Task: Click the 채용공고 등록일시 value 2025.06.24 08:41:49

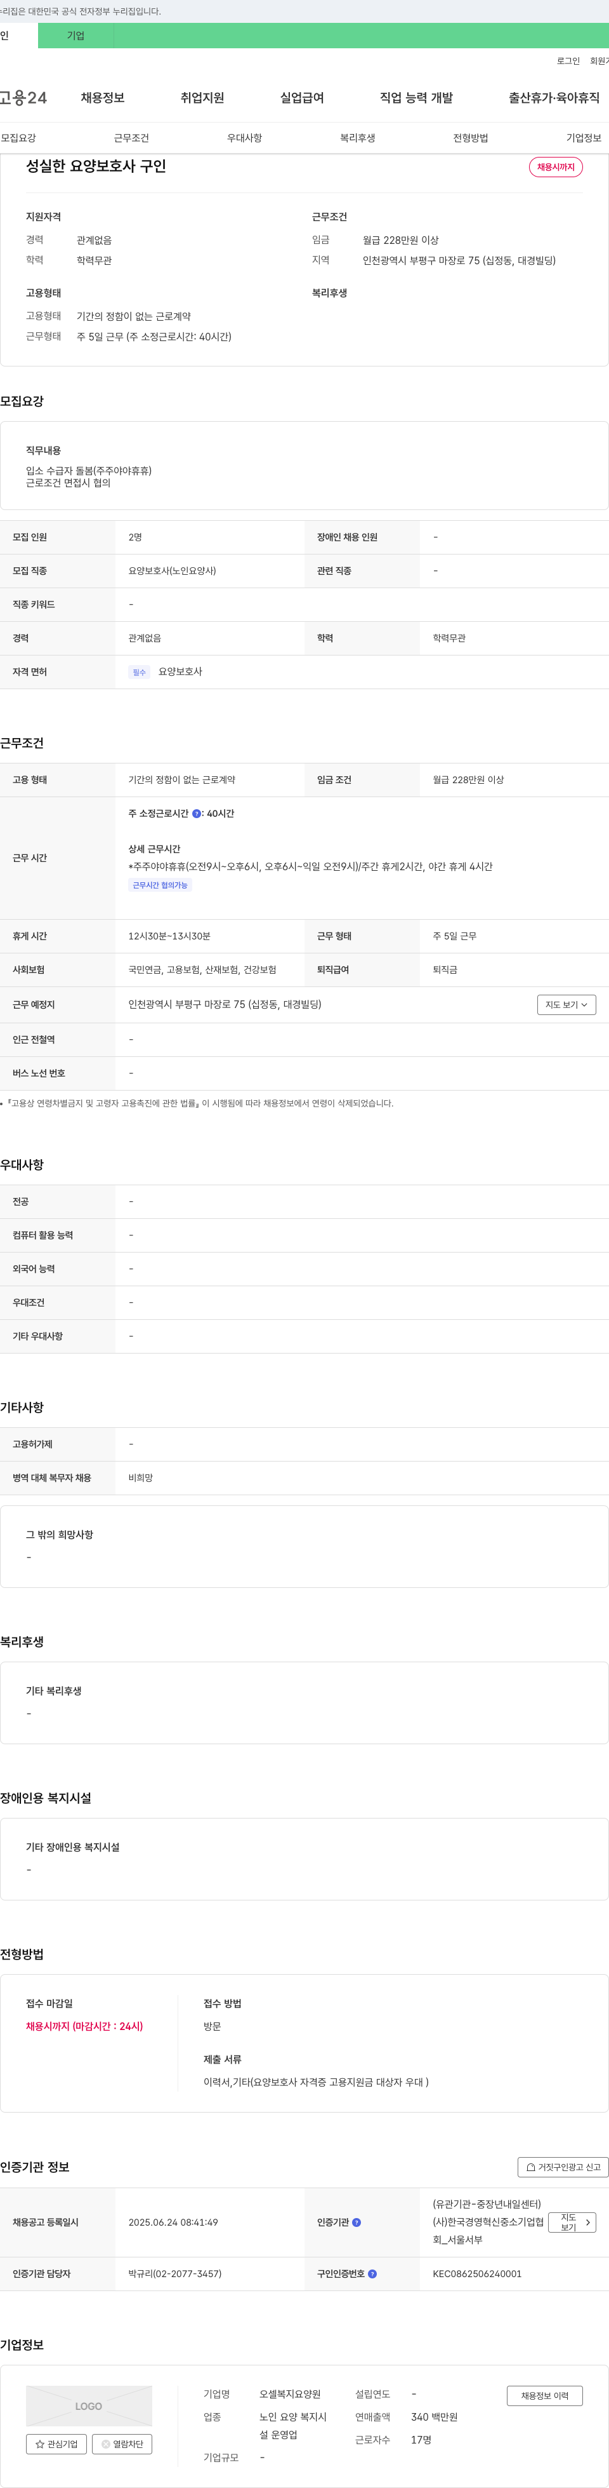Action: [173, 2222]
